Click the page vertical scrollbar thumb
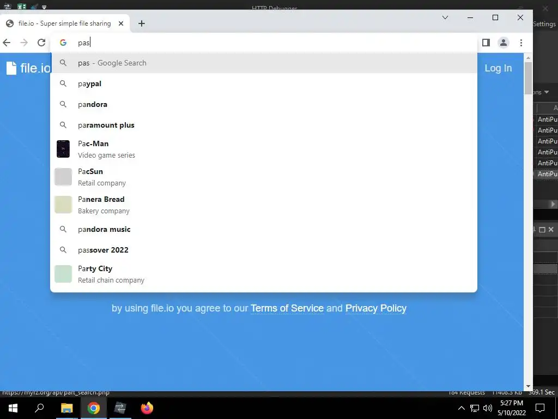 pos(528,79)
